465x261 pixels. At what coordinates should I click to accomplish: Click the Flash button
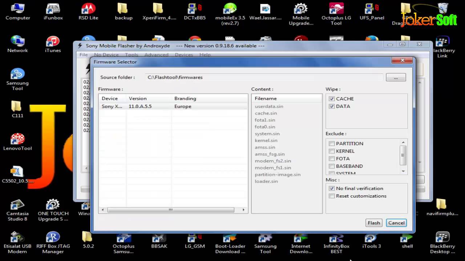click(x=374, y=223)
